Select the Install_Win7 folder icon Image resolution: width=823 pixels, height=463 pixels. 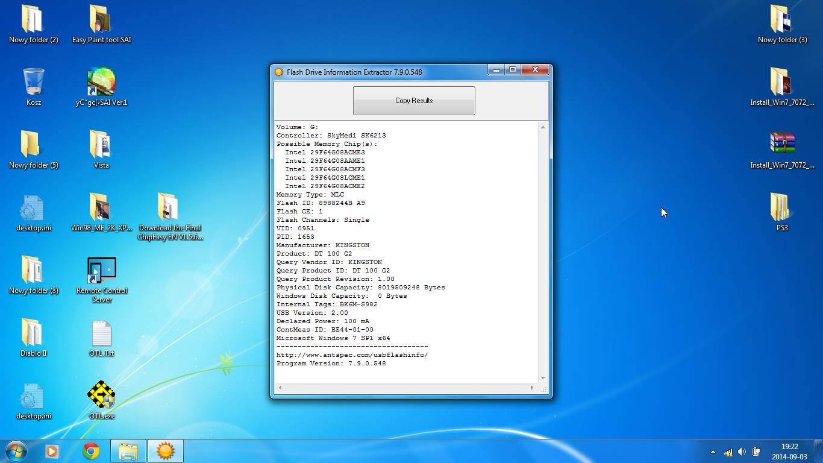(782, 87)
